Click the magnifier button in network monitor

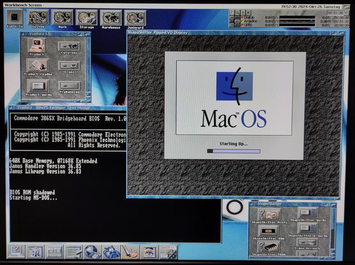[x=238, y=13]
